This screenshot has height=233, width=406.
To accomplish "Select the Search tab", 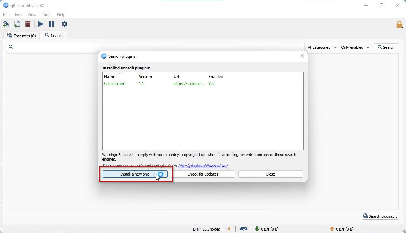I will [54, 36].
